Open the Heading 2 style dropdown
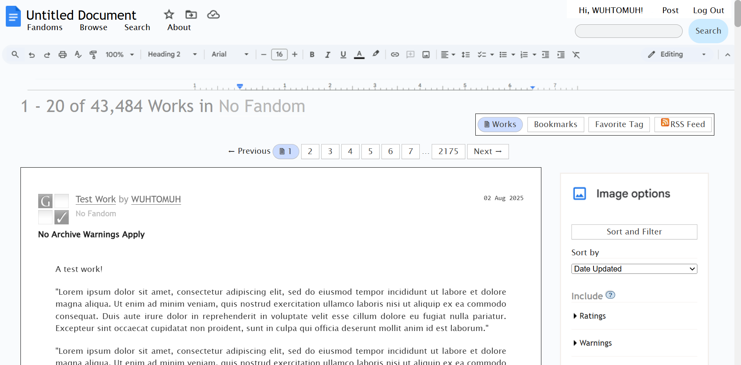The width and height of the screenshot is (741, 365). [x=172, y=54]
